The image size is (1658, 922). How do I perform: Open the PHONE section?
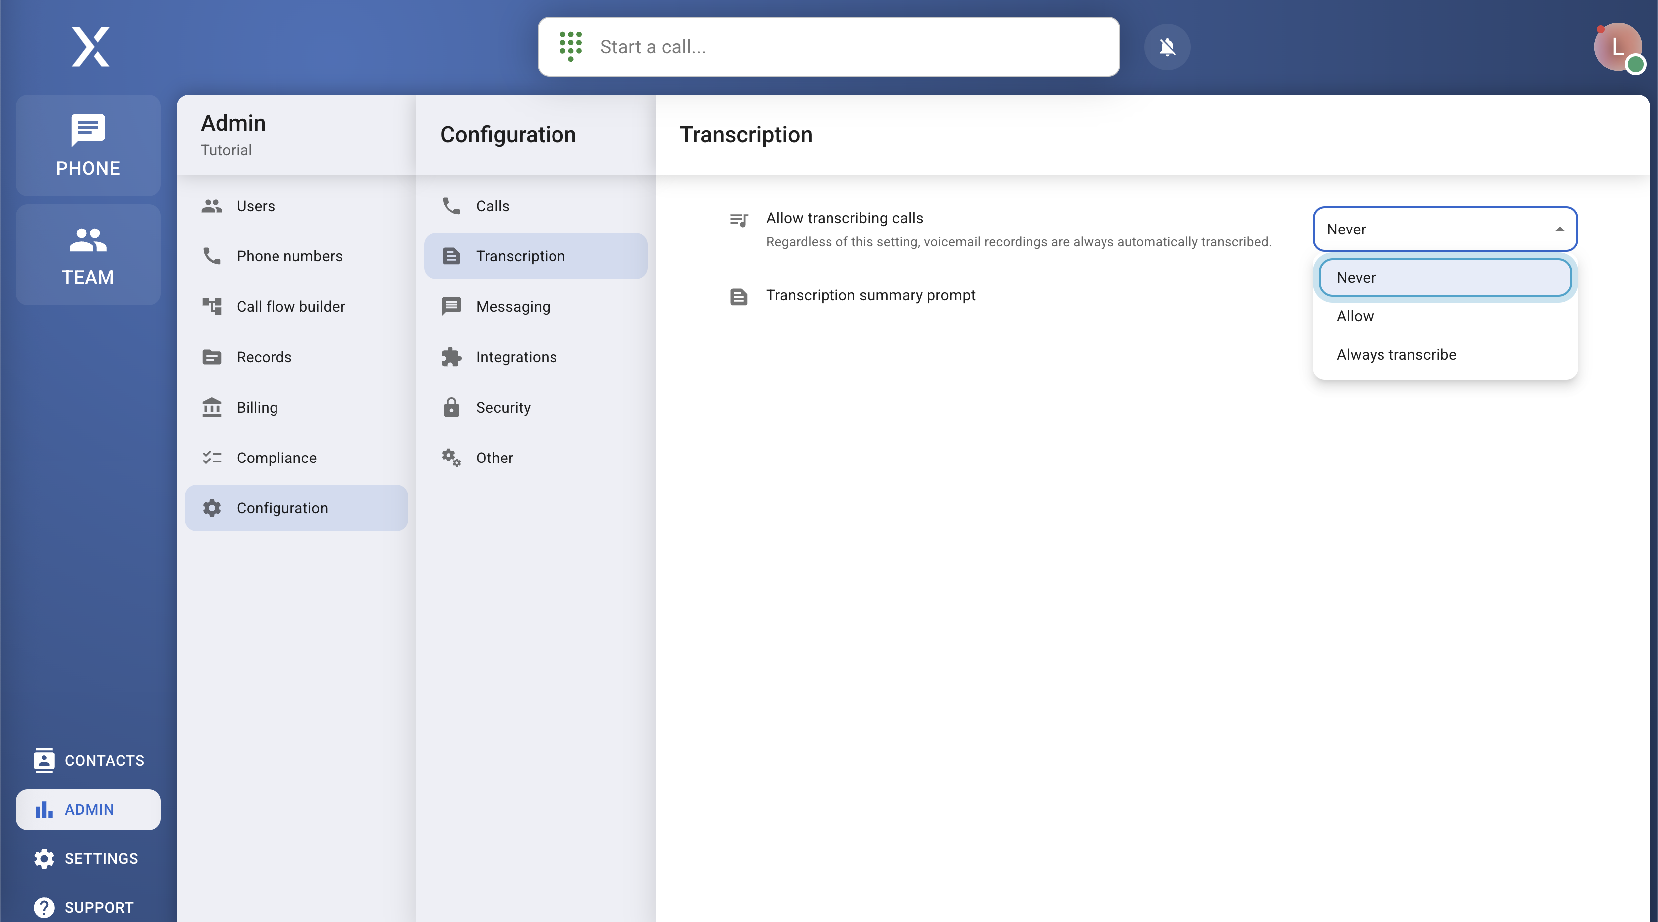88,145
